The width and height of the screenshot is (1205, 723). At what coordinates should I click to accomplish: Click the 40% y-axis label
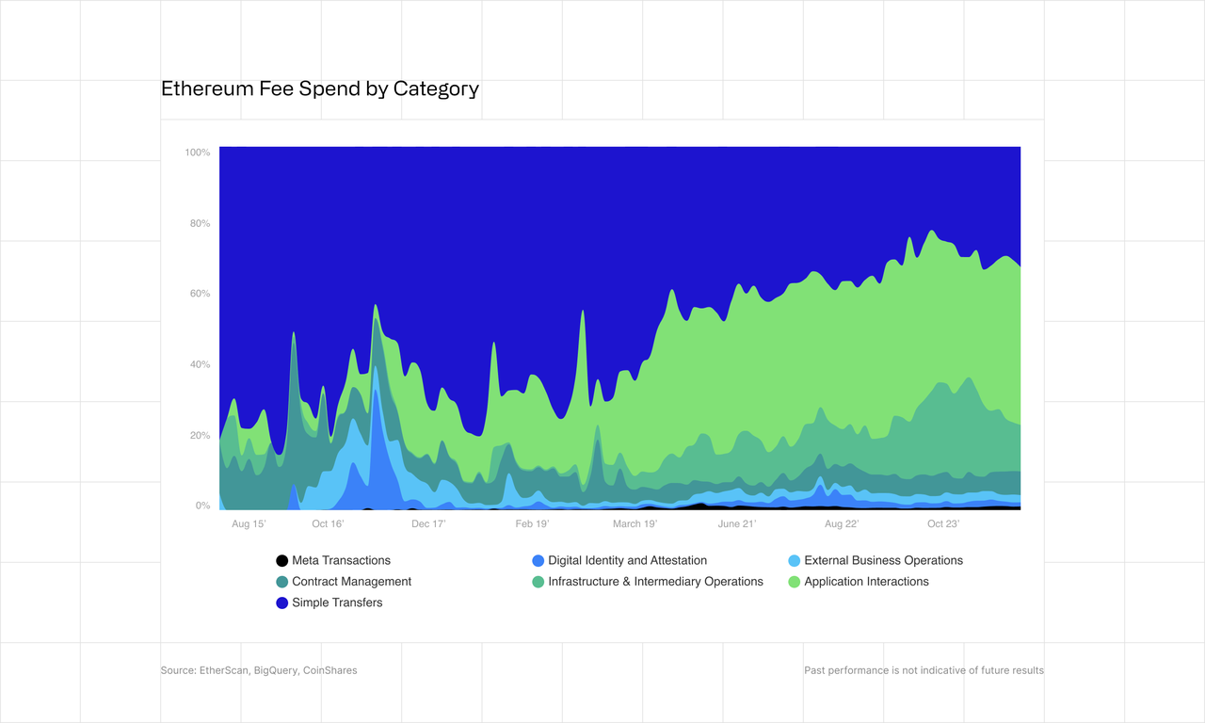pos(200,365)
